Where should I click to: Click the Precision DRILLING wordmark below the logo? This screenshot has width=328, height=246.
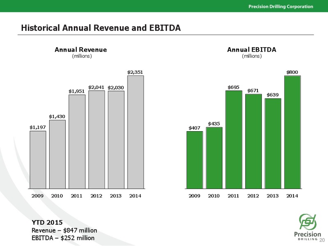point(307,236)
